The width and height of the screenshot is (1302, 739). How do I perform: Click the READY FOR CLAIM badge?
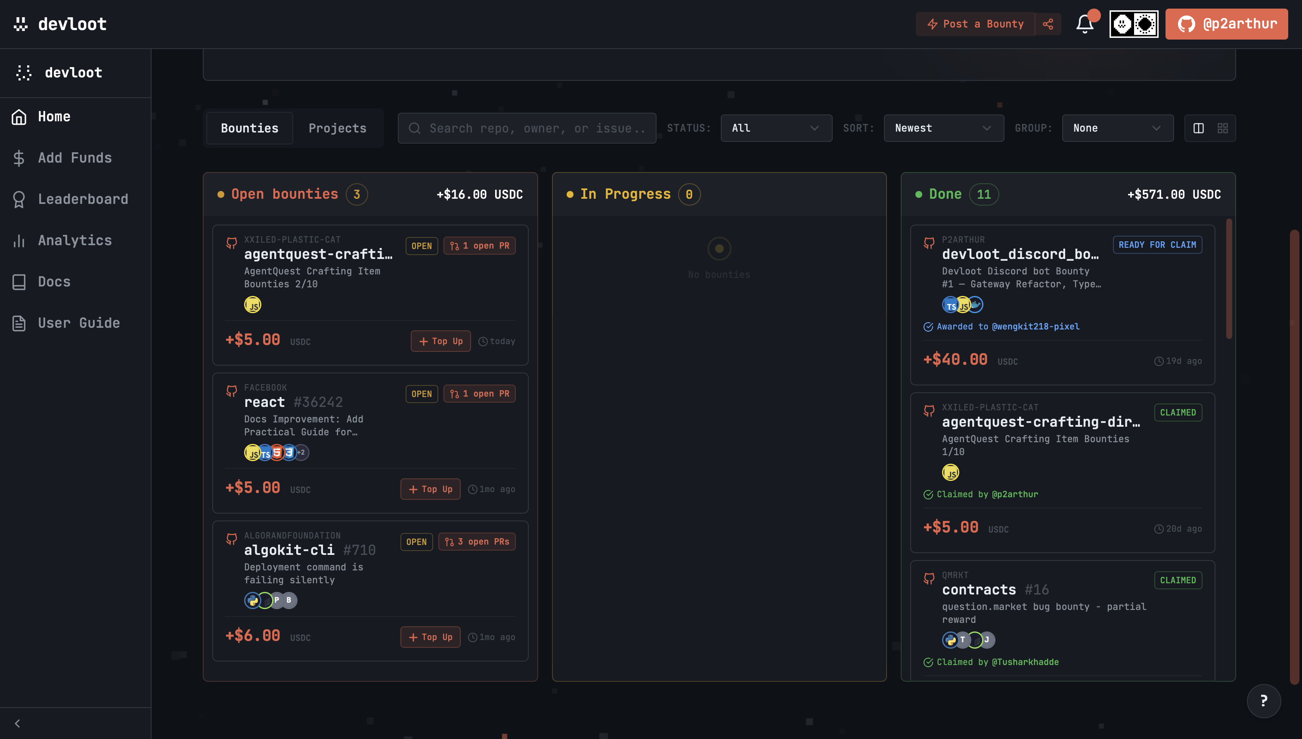click(1157, 245)
